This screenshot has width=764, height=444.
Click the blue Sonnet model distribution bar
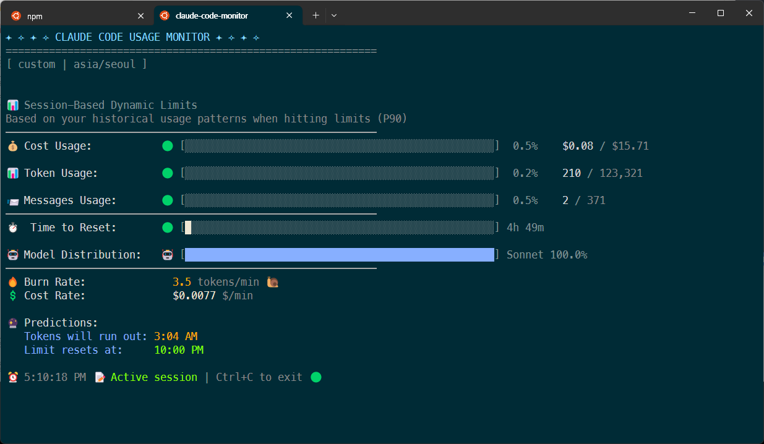coord(340,255)
